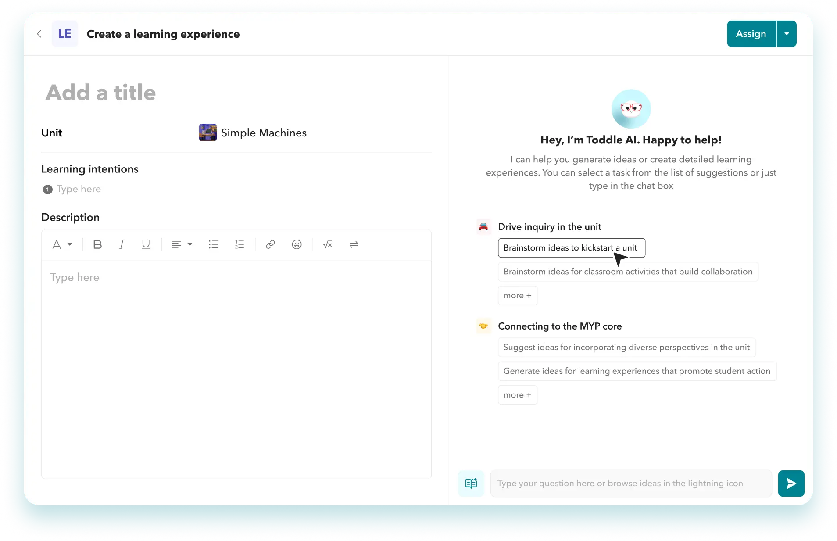Screen dimensions: 837x541
Task: Apply underline formatting in the editor
Action: point(146,244)
